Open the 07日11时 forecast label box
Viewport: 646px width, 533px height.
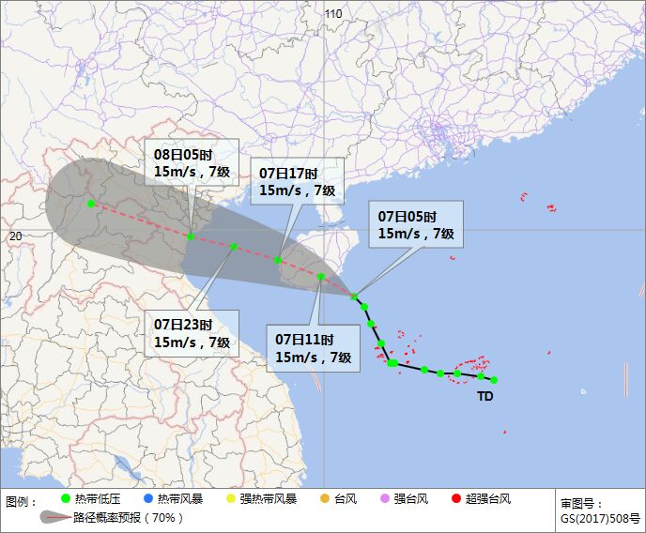pos(313,347)
